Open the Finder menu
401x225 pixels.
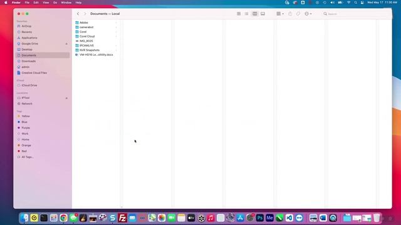click(x=16, y=2)
